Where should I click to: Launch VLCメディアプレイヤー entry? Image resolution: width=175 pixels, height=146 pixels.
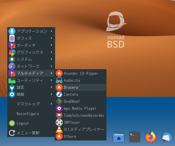(x=80, y=129)
